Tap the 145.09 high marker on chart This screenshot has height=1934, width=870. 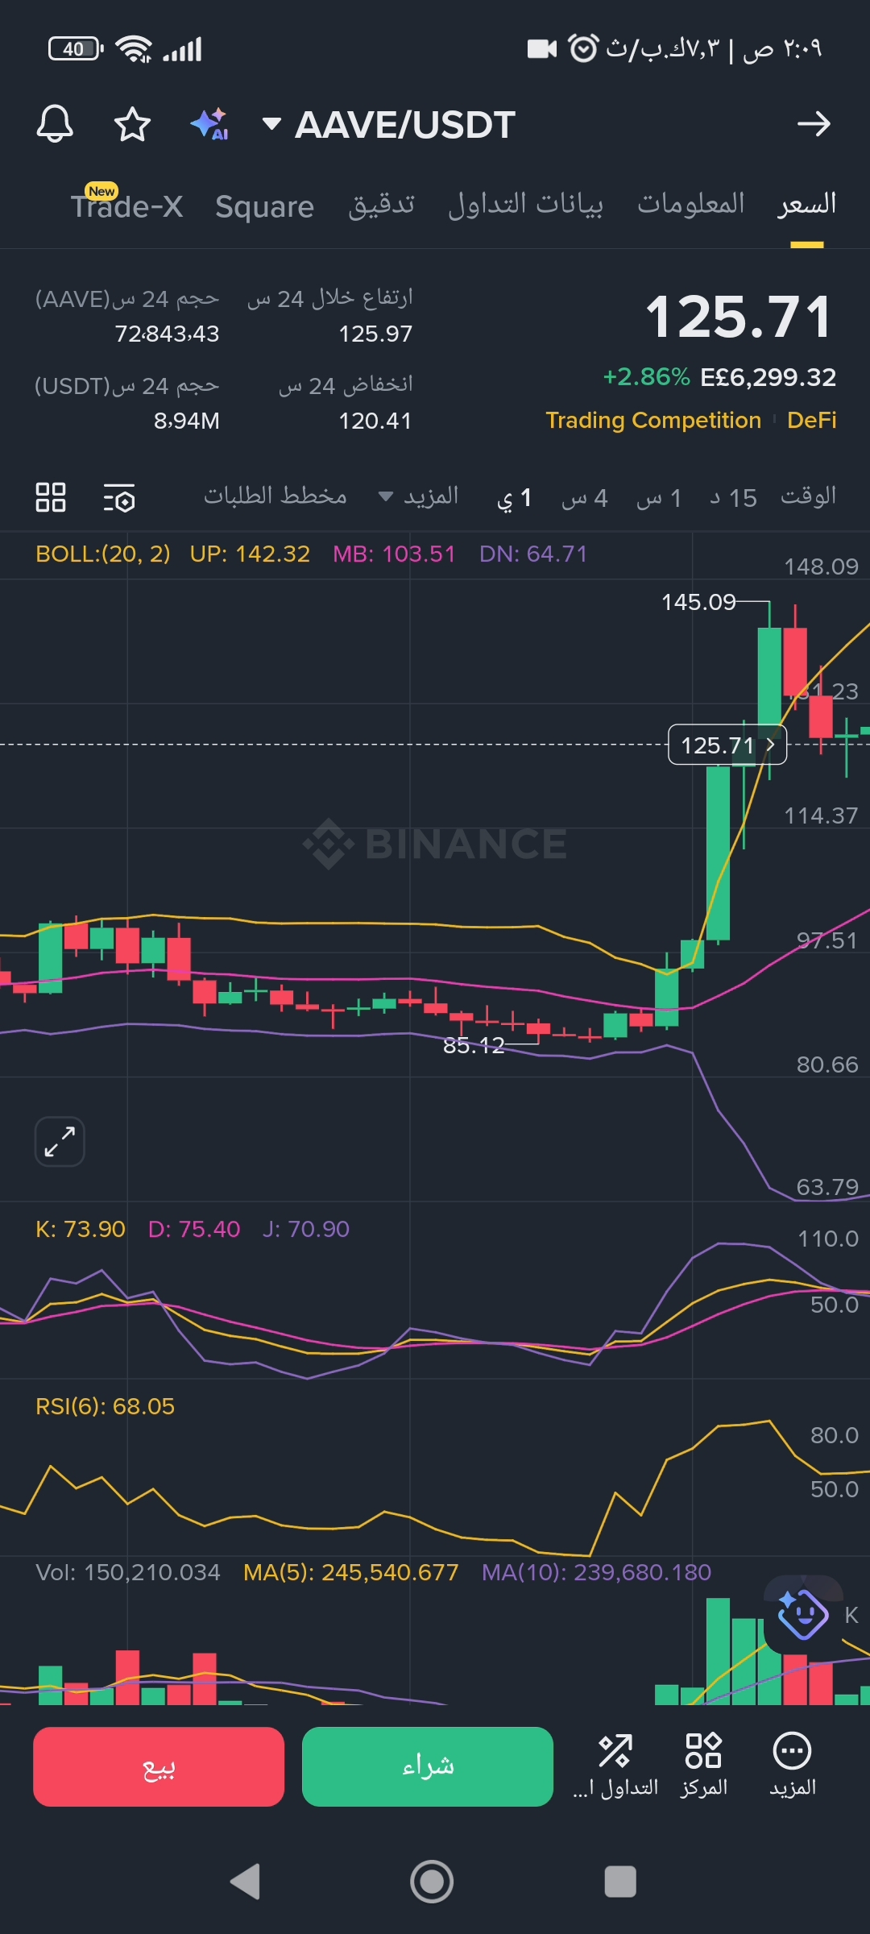[698, 602]
